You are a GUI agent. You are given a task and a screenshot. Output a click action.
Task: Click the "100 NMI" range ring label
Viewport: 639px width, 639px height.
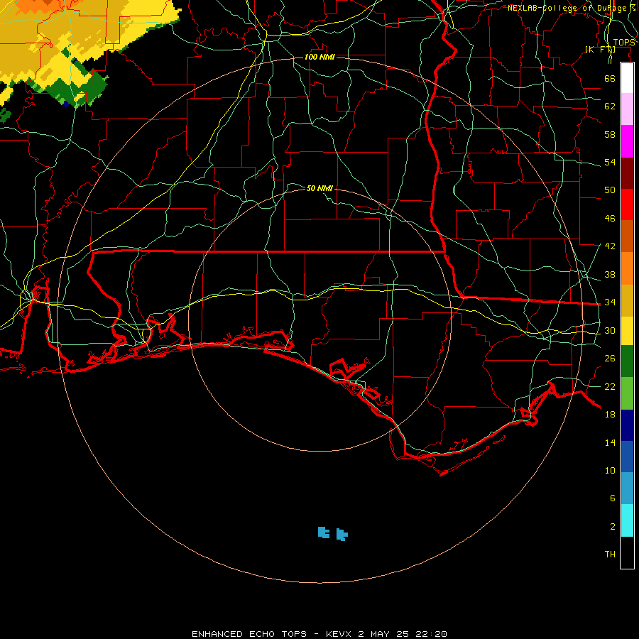click(319, 57)
